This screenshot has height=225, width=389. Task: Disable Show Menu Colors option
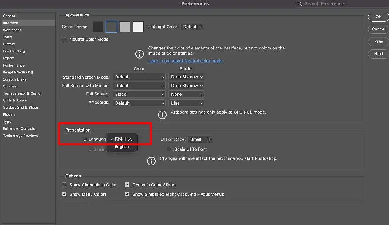tap(64, 194)
